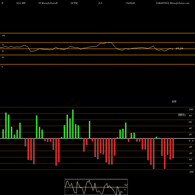Viewport: 195px width, 195px height.
Task: Click the 20 label on MR axis
Action: pos(190,135)
